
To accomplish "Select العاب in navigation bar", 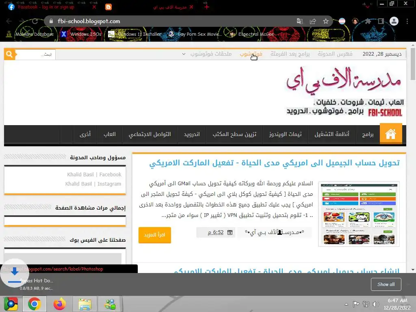I will pyautogui.click(x=110, y=134).
